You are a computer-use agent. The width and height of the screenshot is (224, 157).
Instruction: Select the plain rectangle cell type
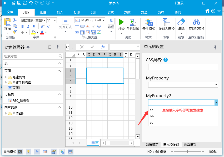[x=77, y=26]
